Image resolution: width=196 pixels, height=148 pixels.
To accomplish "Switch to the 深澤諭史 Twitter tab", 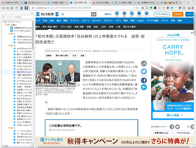I will pos(148,2).
